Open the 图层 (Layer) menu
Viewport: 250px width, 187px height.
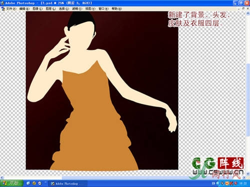click(51, 8)
